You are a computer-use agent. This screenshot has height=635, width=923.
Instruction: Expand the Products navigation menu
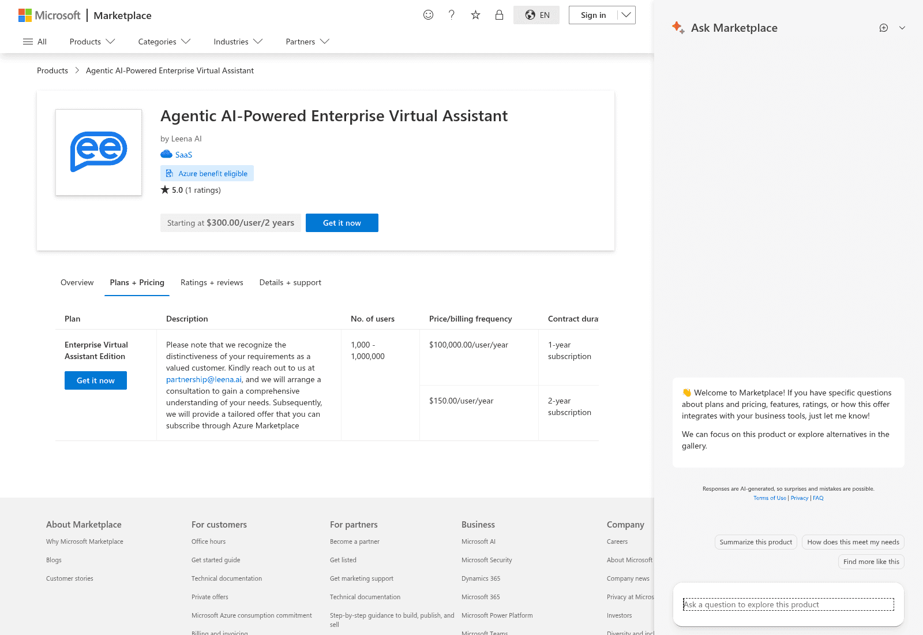[x=92, y=42]
